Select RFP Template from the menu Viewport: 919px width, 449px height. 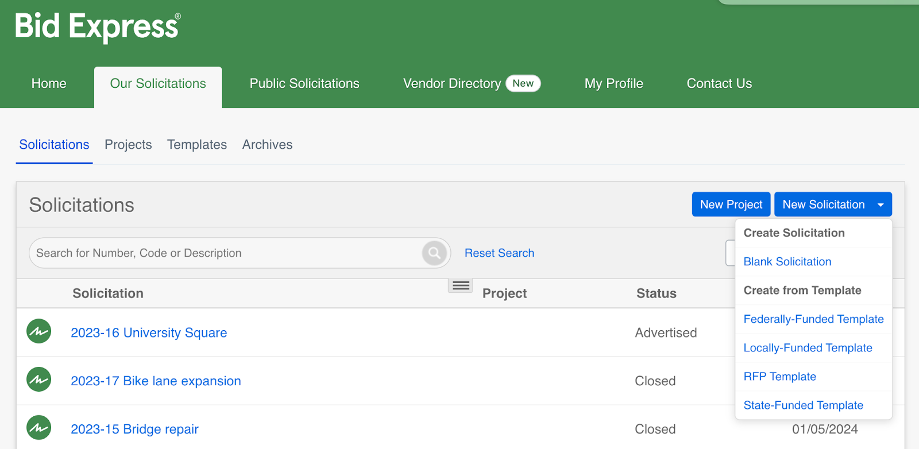coord(779,377)
